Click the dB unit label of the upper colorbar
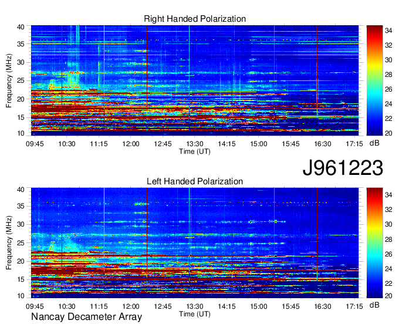This screenshot has height=324, width=399. tap(374, 143)
